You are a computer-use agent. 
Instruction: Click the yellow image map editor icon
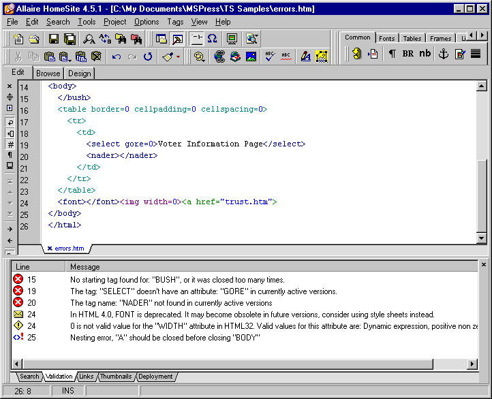tap(322, 57)
